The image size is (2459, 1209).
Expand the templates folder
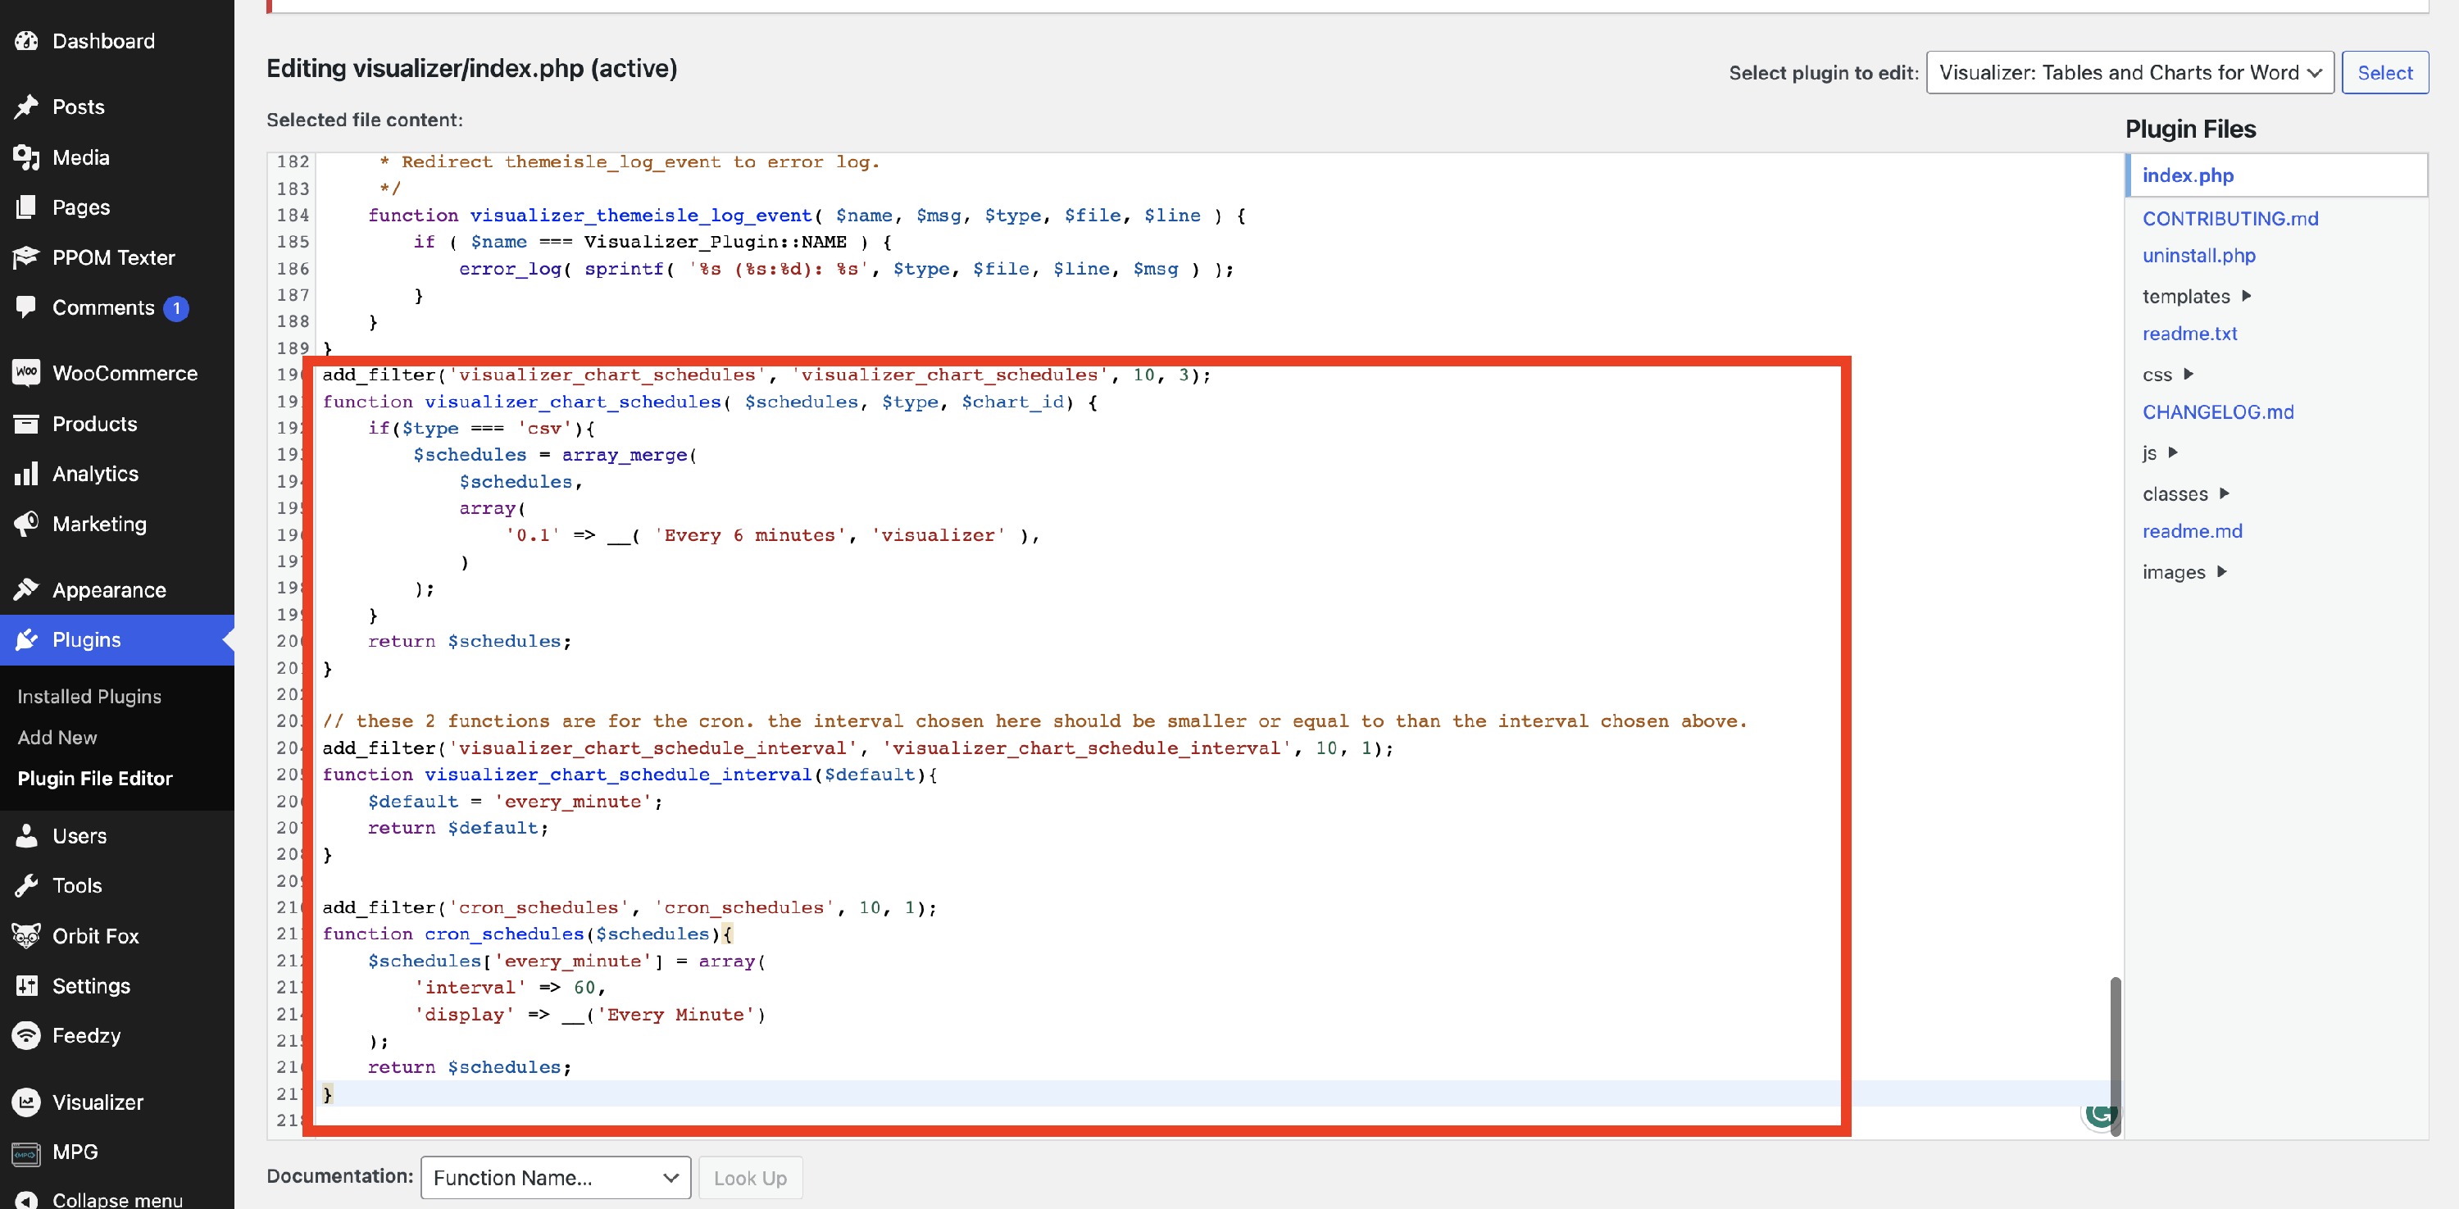pos(2246,296)
